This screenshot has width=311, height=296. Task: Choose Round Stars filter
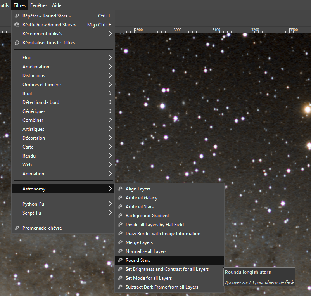click(138, 260)
